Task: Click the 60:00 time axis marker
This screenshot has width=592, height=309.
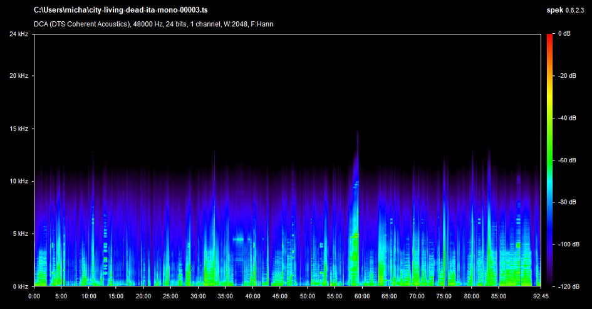Action: 362,296
